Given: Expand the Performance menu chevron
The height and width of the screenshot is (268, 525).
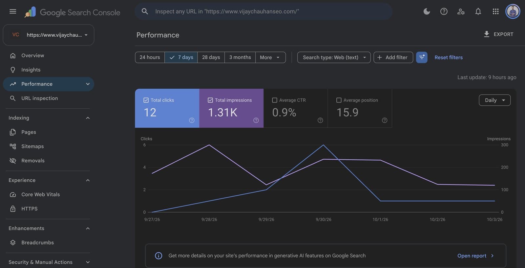Looking at the screenshot, I should click(x=88, y=84).
